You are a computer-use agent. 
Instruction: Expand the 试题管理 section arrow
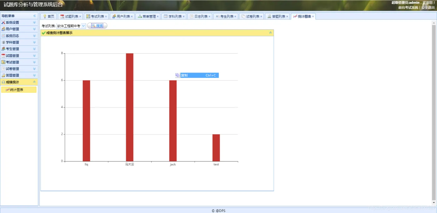pos(34,56)
